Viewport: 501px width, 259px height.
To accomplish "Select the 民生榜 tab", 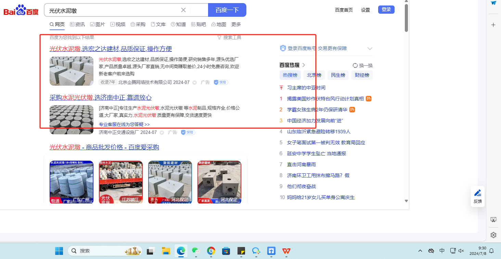I will (x=338, y=75).
